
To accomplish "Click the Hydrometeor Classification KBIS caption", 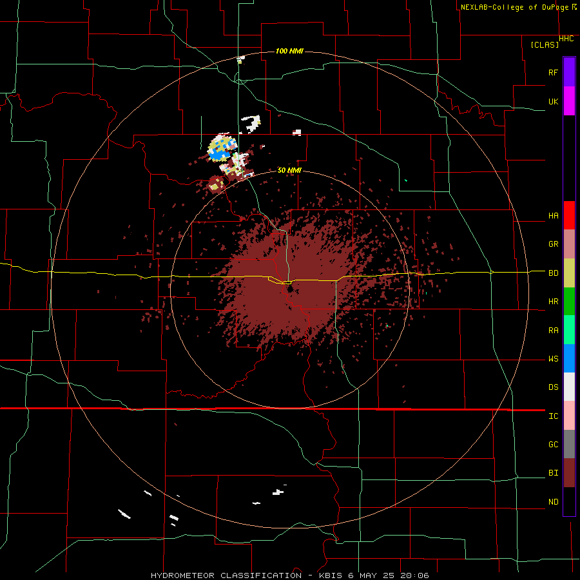I will [x=290, y=575].
